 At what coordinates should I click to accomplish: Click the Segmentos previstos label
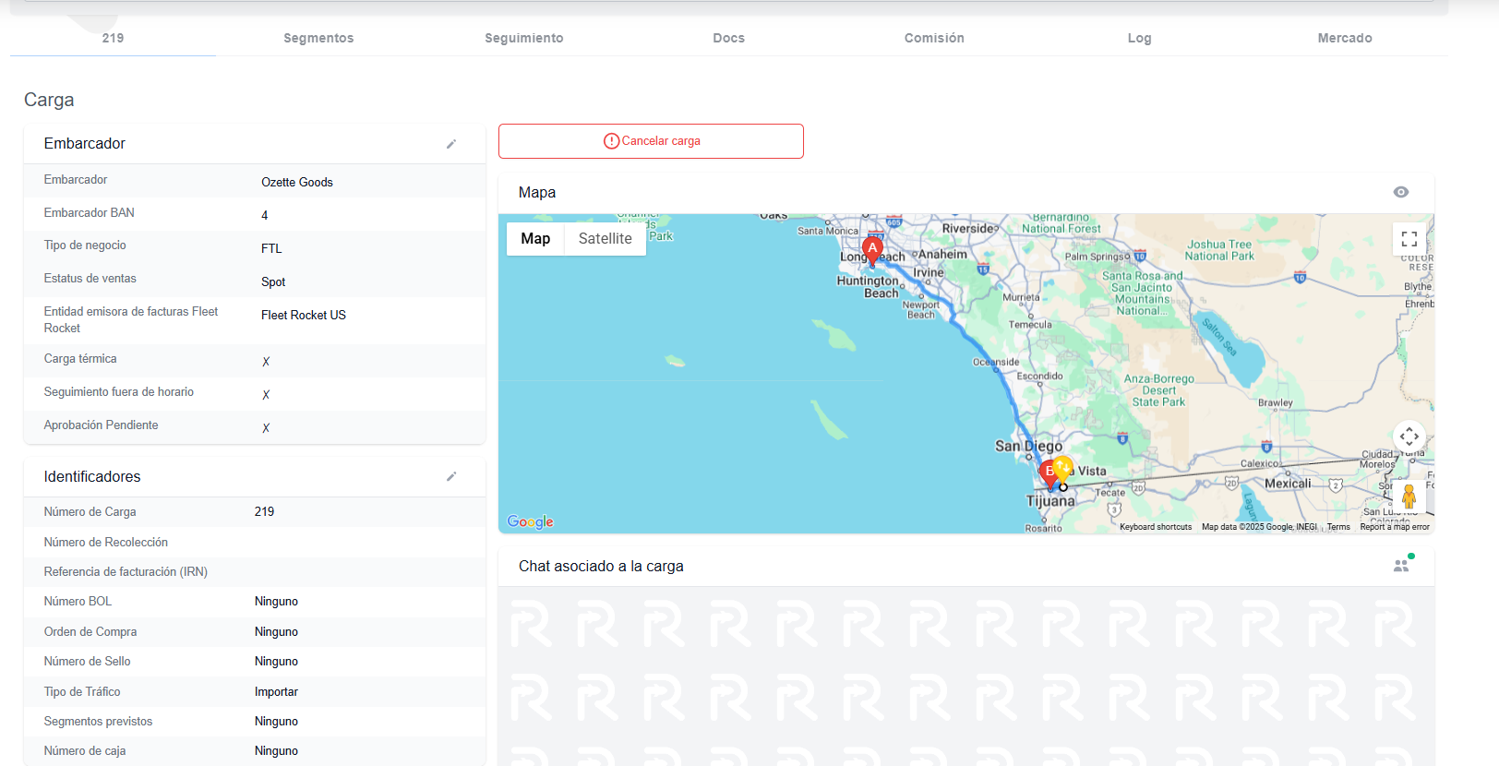99,722
